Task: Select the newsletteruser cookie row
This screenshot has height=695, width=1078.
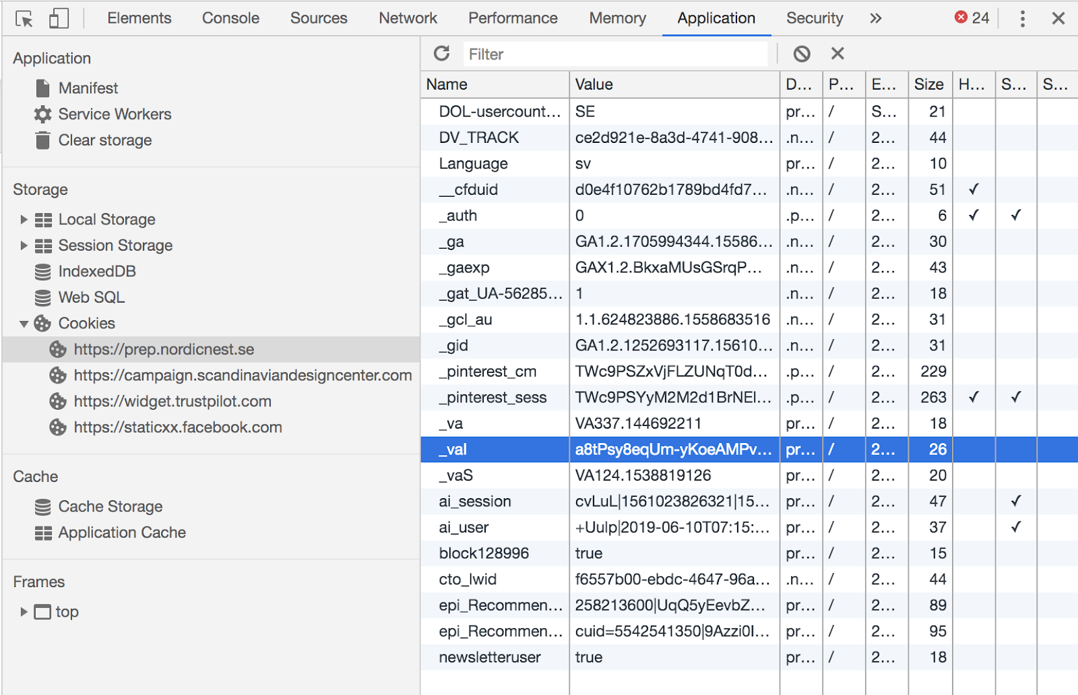Action: point(749,657)
